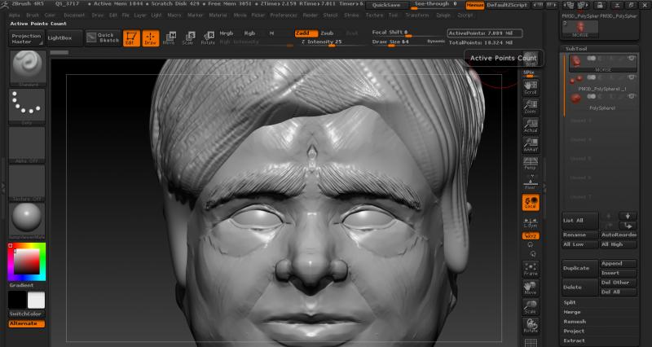Screen dimensions: 652x347
Task: Expand the Project subtool section
Action: 574,332
